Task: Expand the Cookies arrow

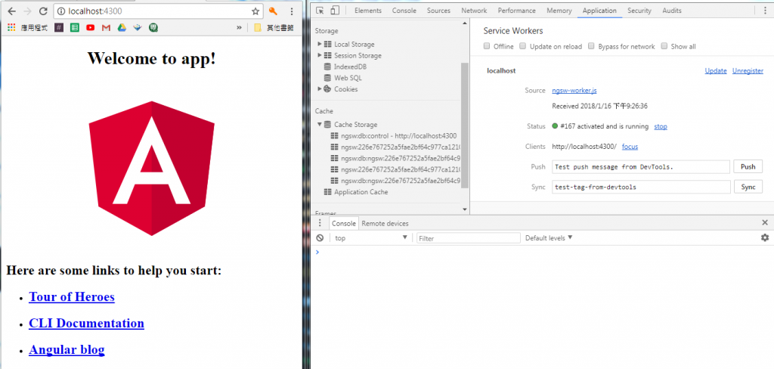Action: point(320,89)
